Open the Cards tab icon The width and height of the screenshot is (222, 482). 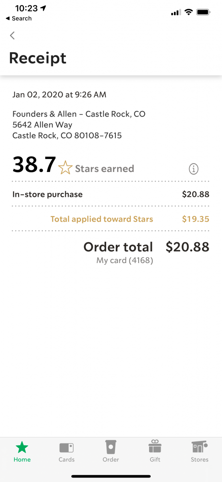tap(67, 447)
